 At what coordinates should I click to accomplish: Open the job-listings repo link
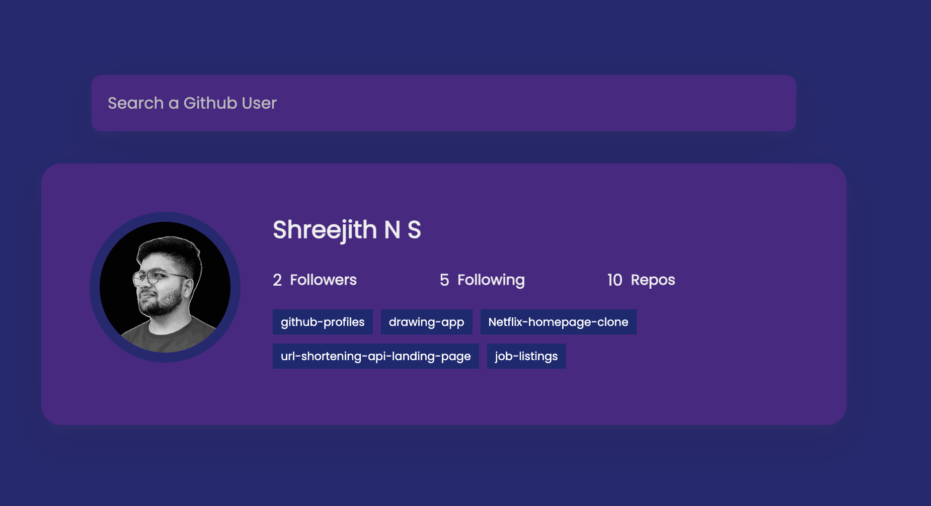tap(526, 356)
